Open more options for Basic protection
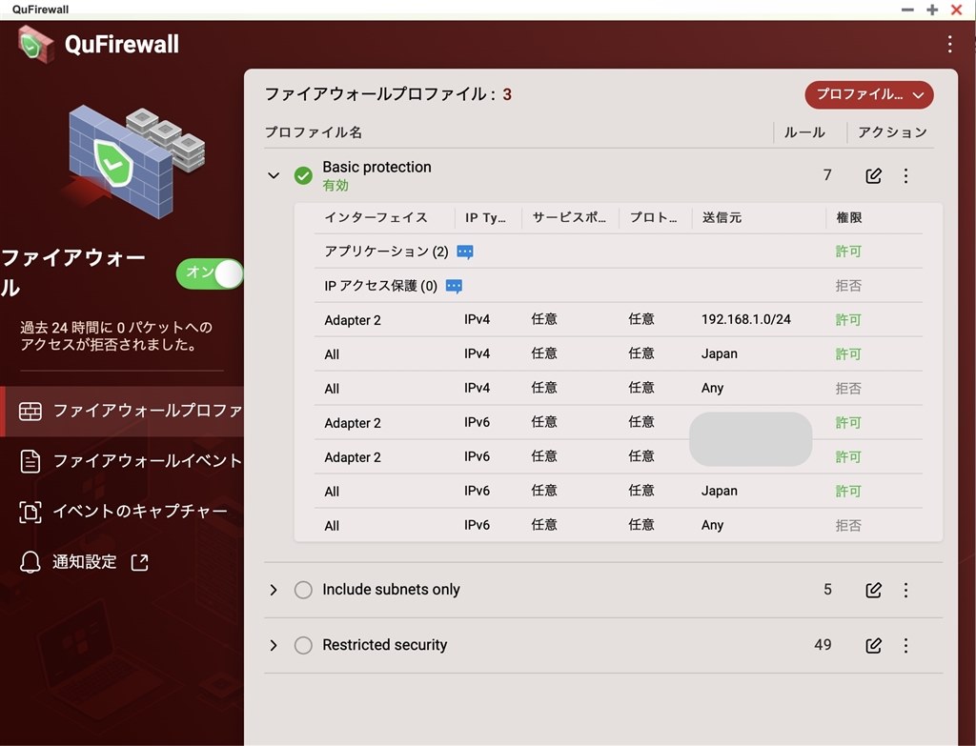This screenshot has height=746, width=976. (905, 175)
